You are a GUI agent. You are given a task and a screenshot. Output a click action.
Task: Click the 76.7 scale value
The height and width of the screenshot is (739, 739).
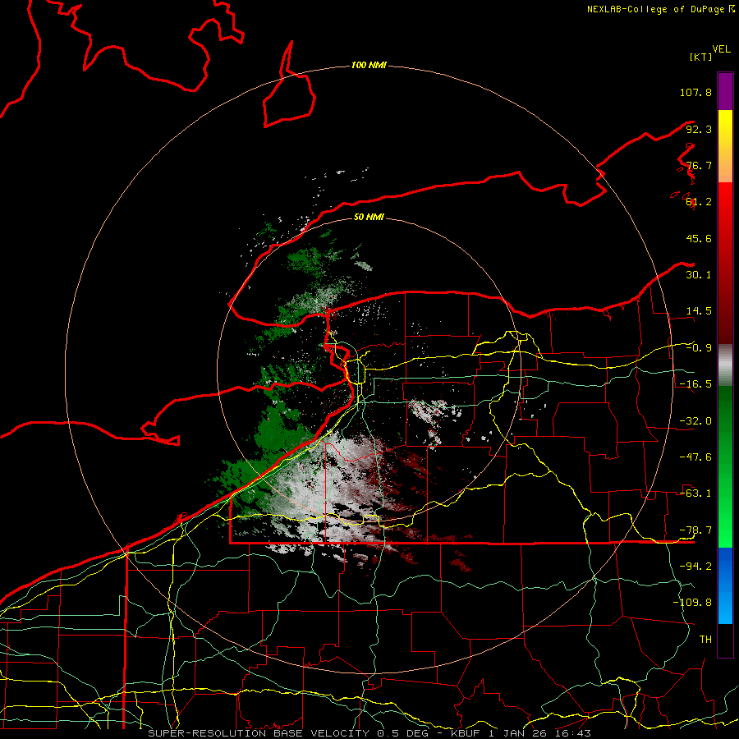[x=699, y=165]
